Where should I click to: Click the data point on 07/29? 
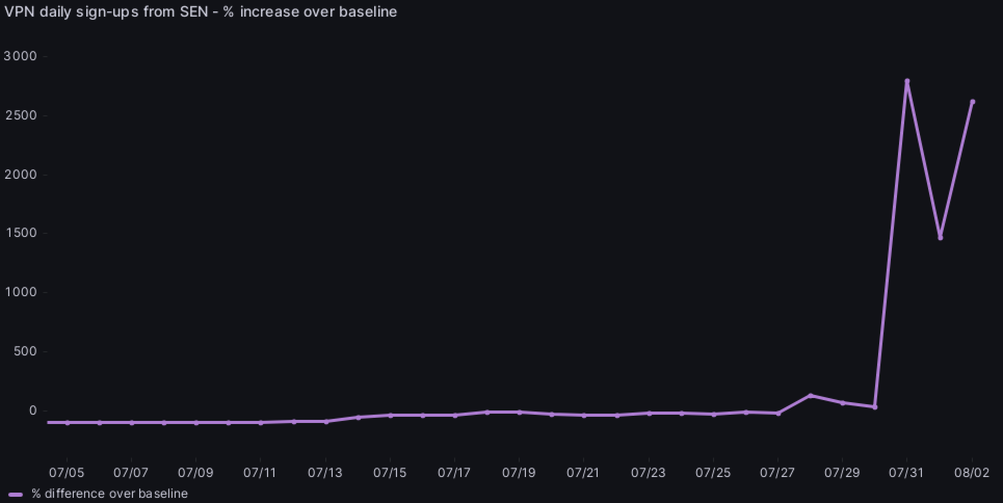[x=842, y=403]
